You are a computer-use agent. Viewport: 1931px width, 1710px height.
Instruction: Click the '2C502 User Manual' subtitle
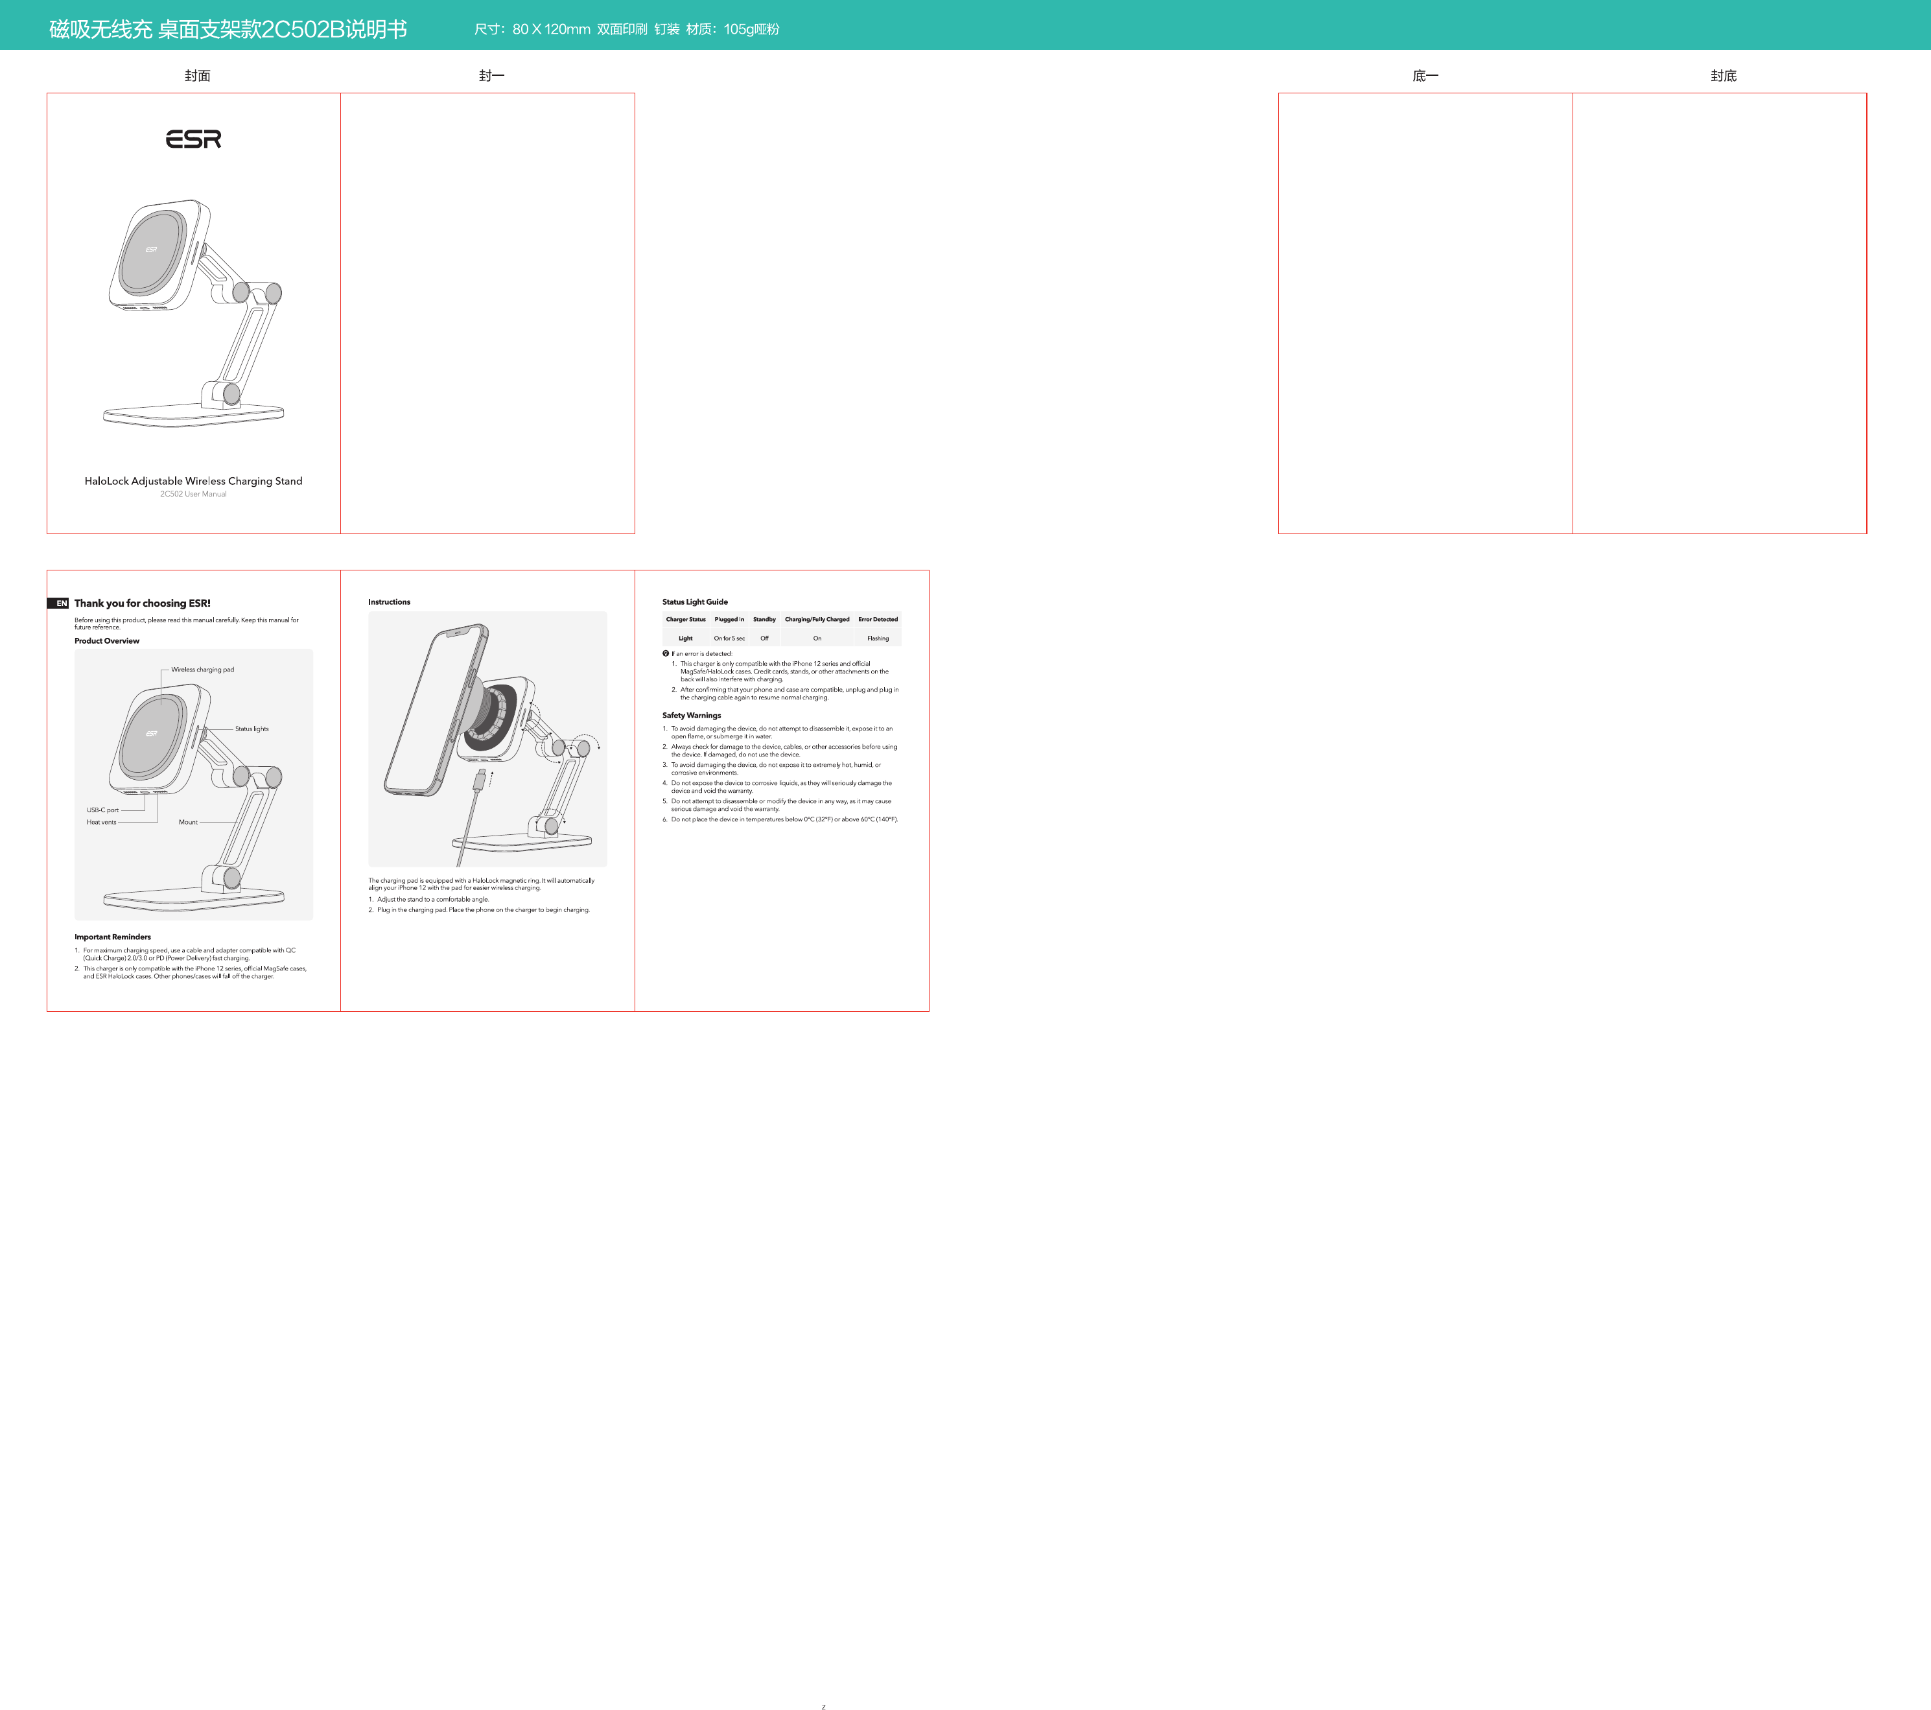point(193,494)
